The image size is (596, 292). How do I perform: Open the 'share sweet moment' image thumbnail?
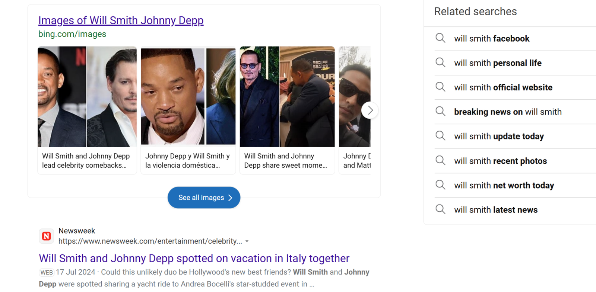tap(287, 97)
